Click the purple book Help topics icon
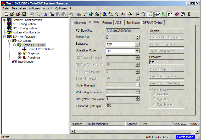This screenshot has height=140, width=201. click(x=177, y=14)
